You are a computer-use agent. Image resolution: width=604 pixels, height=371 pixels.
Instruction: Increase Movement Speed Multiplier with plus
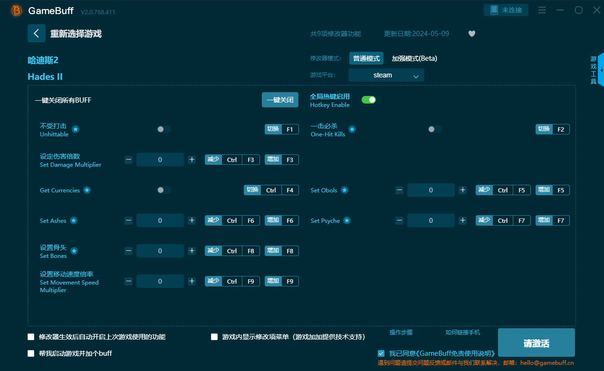tap(192, 281)
